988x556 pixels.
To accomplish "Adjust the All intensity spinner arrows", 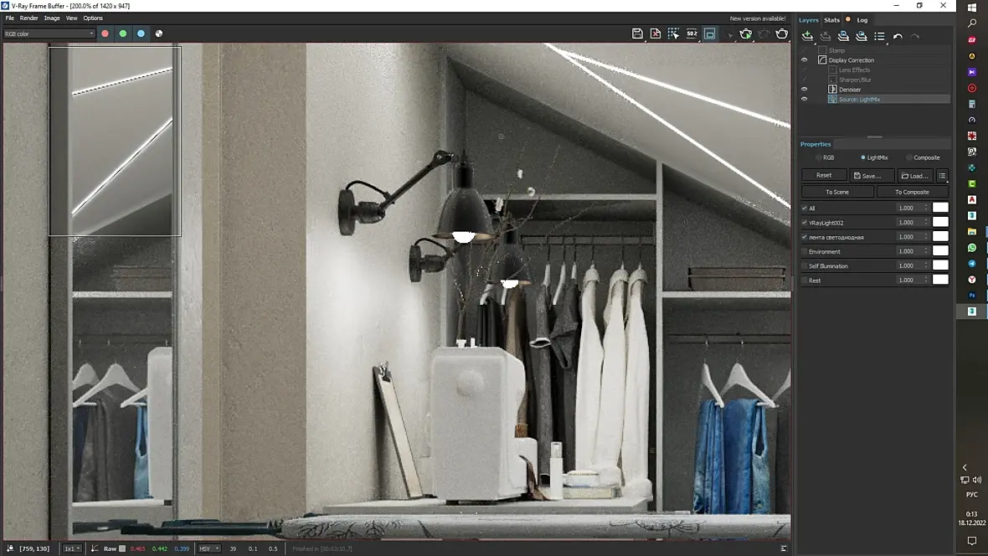I will pyautogui.click(x=926, y=208).
